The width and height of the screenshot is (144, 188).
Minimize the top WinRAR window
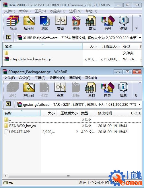(x=118, y=5)
